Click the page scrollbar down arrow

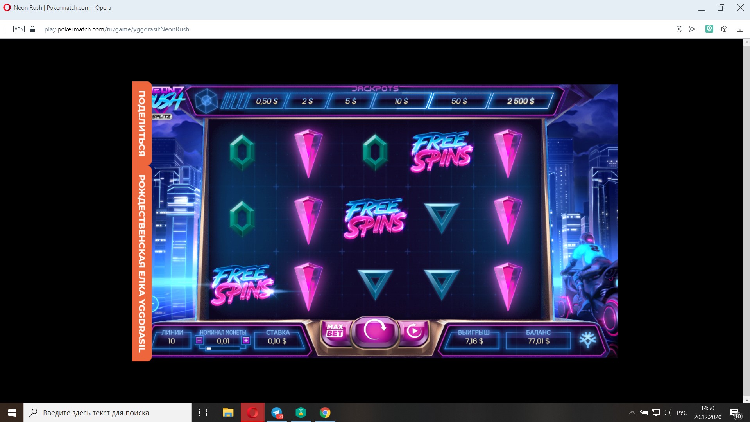pyautogui.click(x=746, y=400)
